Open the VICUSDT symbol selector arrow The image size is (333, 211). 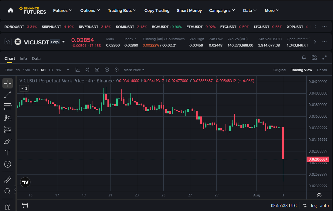pyautogui.click(x=63, y=42)
